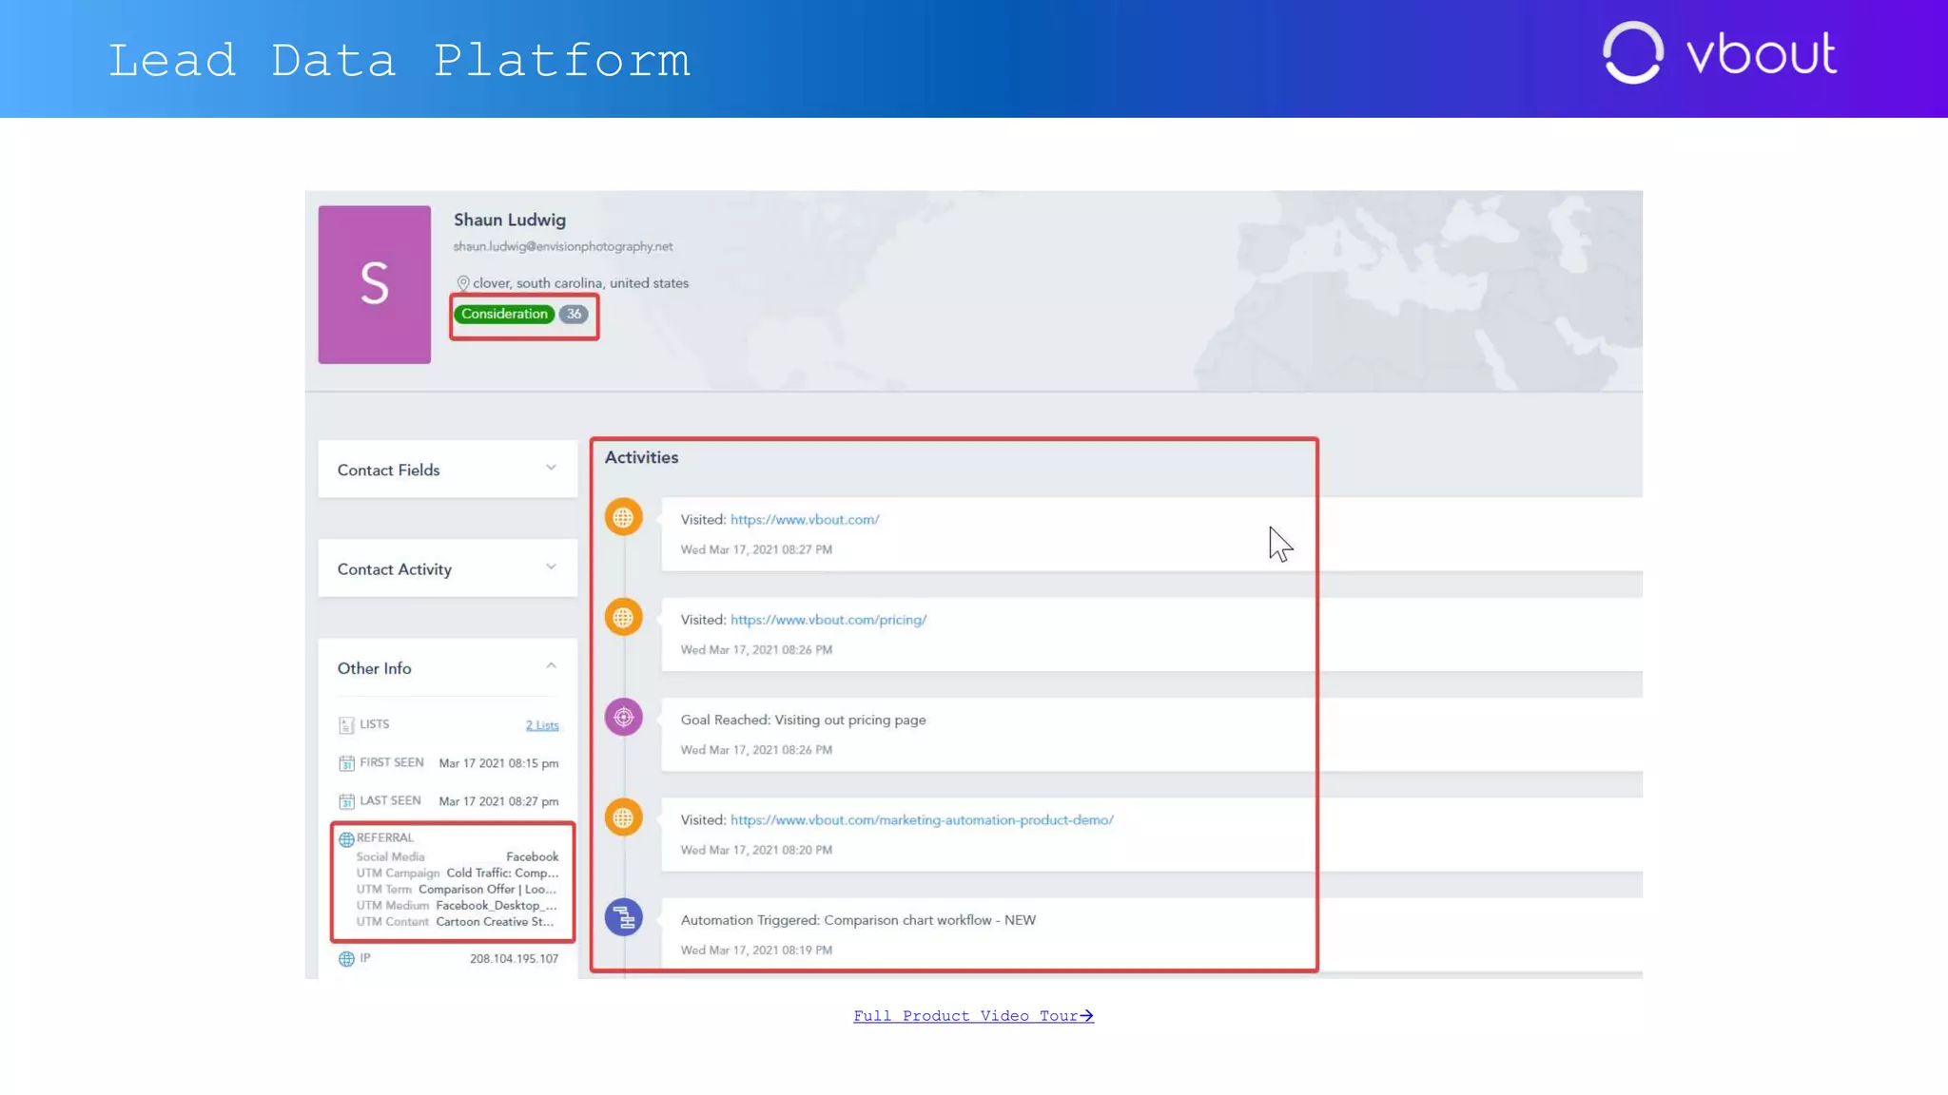Screen dimensions: 1948x1095
Task: Click the UTM Term 'Comparison Offer | Loo...' value
Action: point(487,890)
